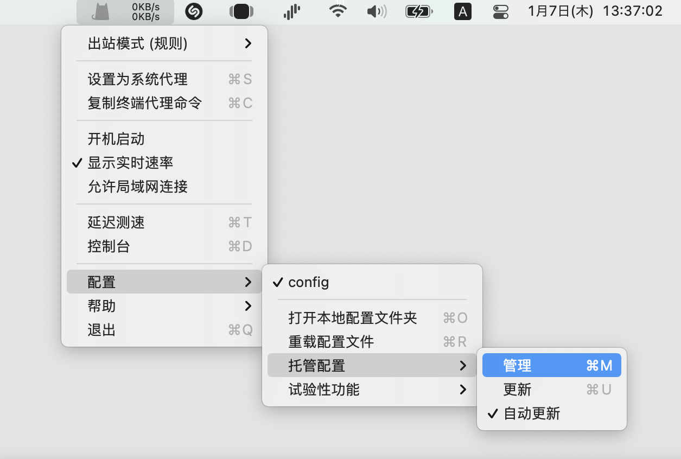Select the config profile
The width and height of the screenshot is (681, 459).
tap(372, 282)
